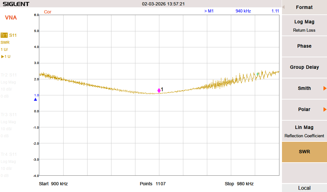Open the Polar format submenu

click(x=304, y=109)
